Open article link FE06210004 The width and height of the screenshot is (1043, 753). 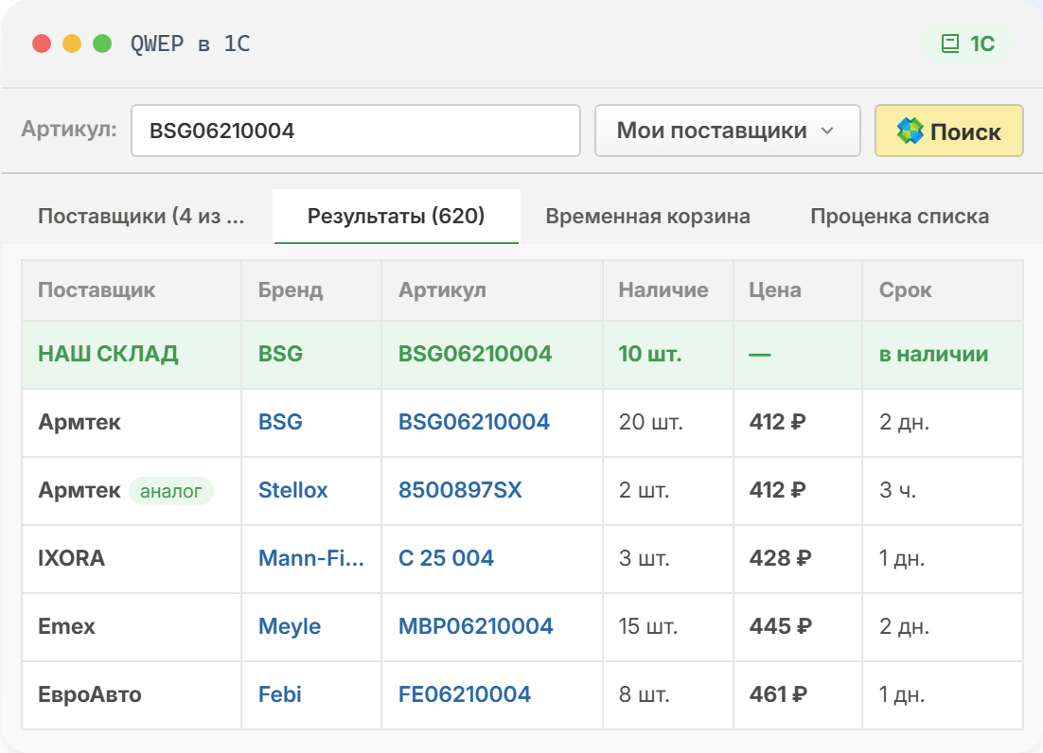tap(465, 693)
